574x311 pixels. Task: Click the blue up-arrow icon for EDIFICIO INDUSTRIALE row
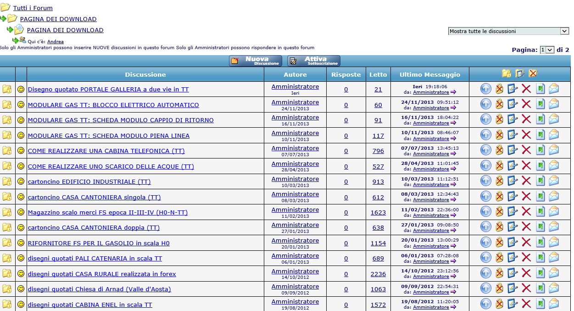click(486, 181)
